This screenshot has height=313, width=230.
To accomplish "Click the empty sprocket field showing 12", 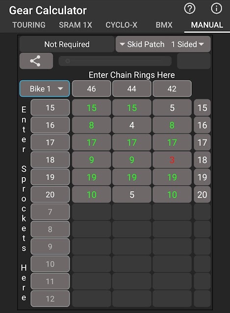I will 50,299.
